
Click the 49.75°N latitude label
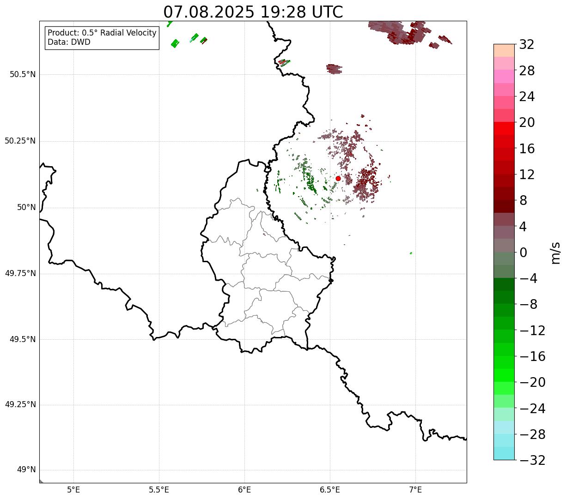tap(20, 273)
